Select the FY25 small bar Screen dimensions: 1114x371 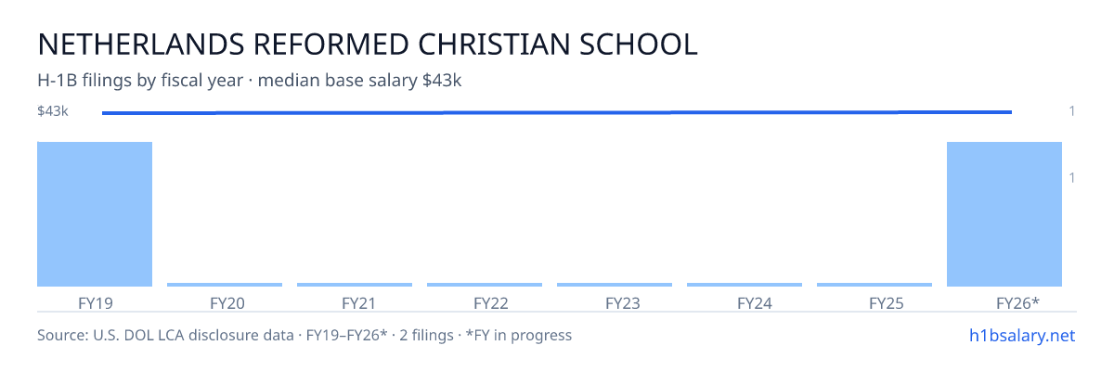point(874,285)
